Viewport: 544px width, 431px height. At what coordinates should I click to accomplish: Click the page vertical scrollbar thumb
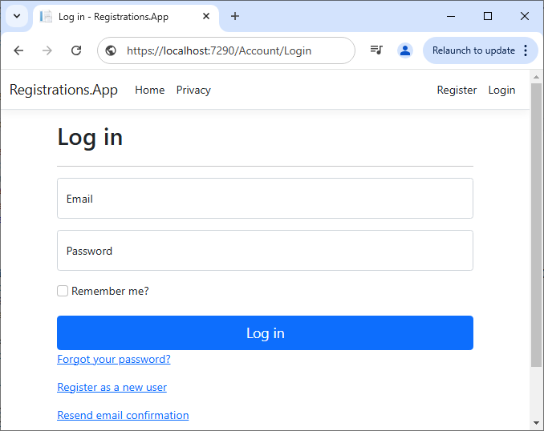tap(536, 224)
